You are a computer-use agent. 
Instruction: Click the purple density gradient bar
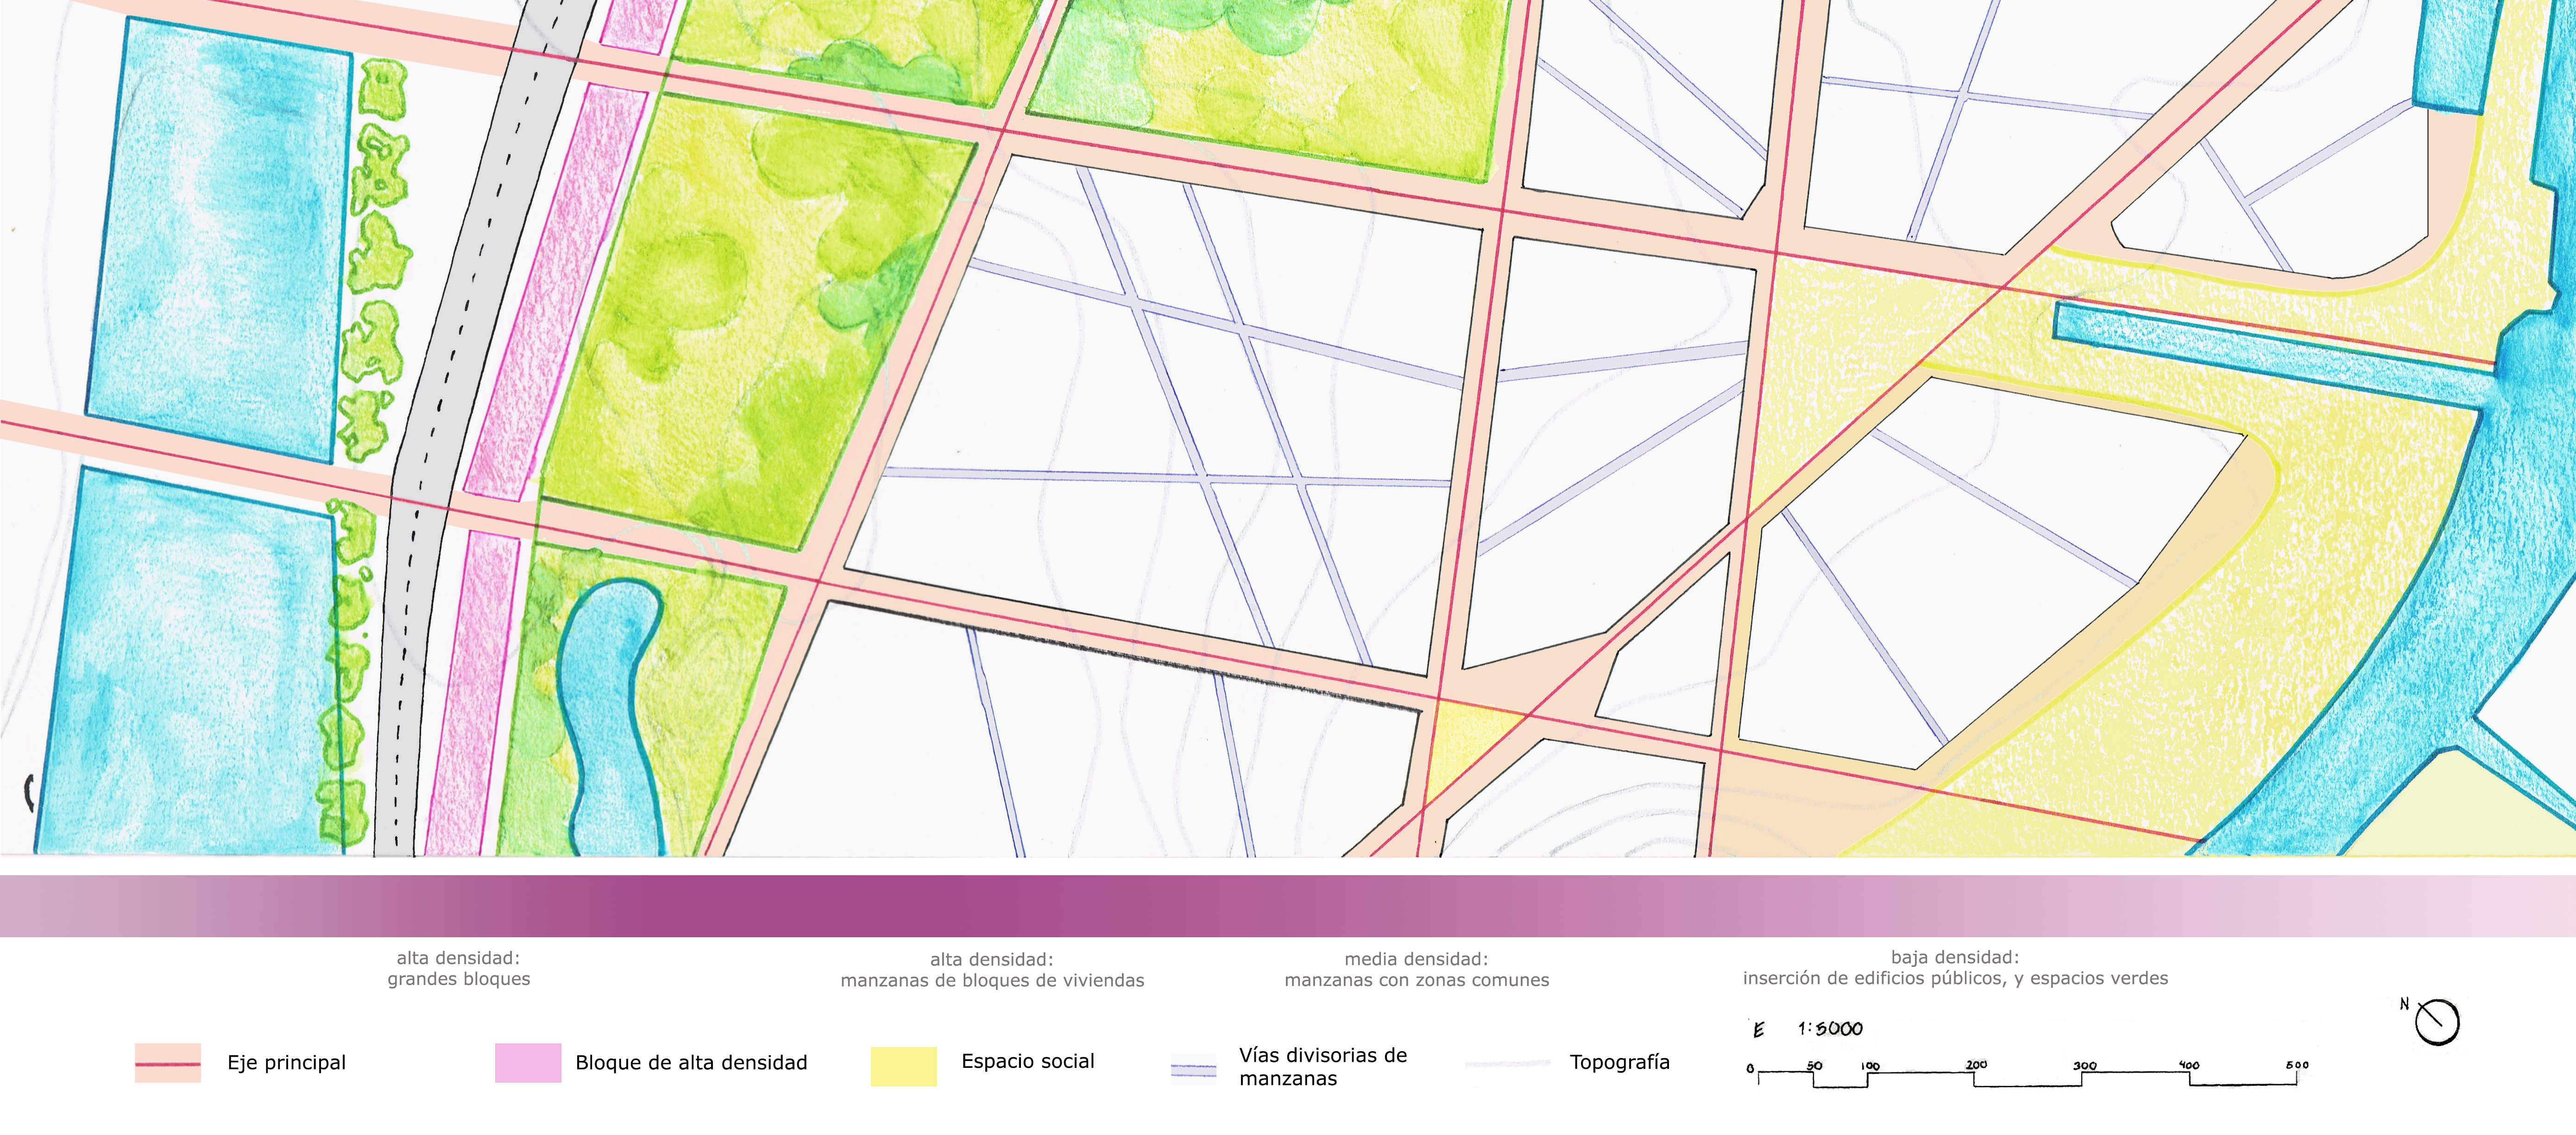pos(1288,906)
